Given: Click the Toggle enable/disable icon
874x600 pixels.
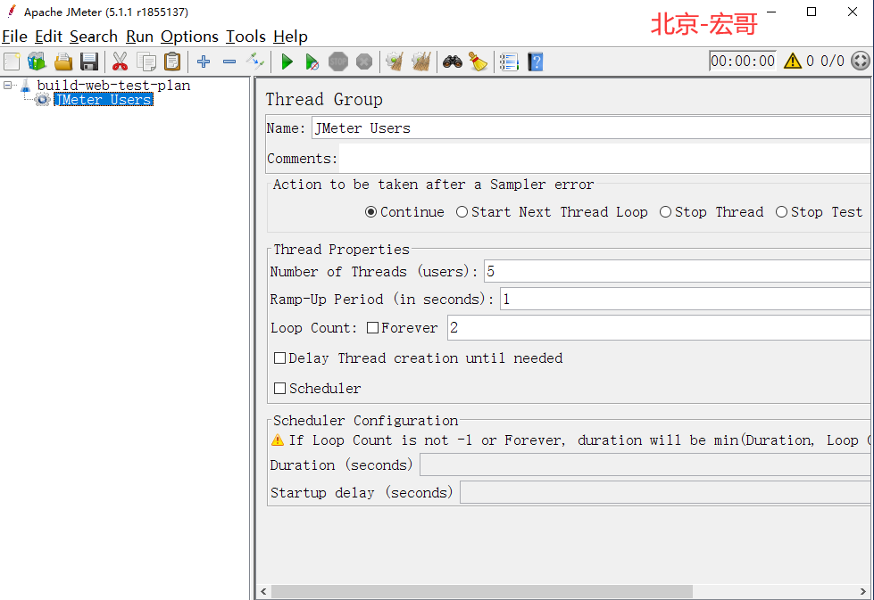Looking at the screenshot, I should coord(255,62).
